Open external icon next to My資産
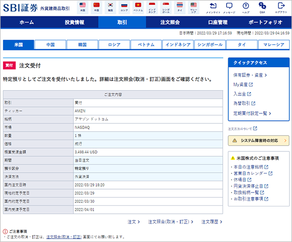This screenshot has width=292, height=242. (251, 85)
